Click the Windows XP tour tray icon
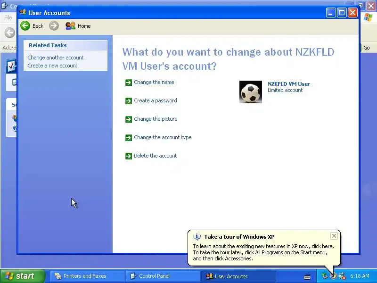Image resolution: width=377 pixels, height=283 pixels. tap(333, 276)
